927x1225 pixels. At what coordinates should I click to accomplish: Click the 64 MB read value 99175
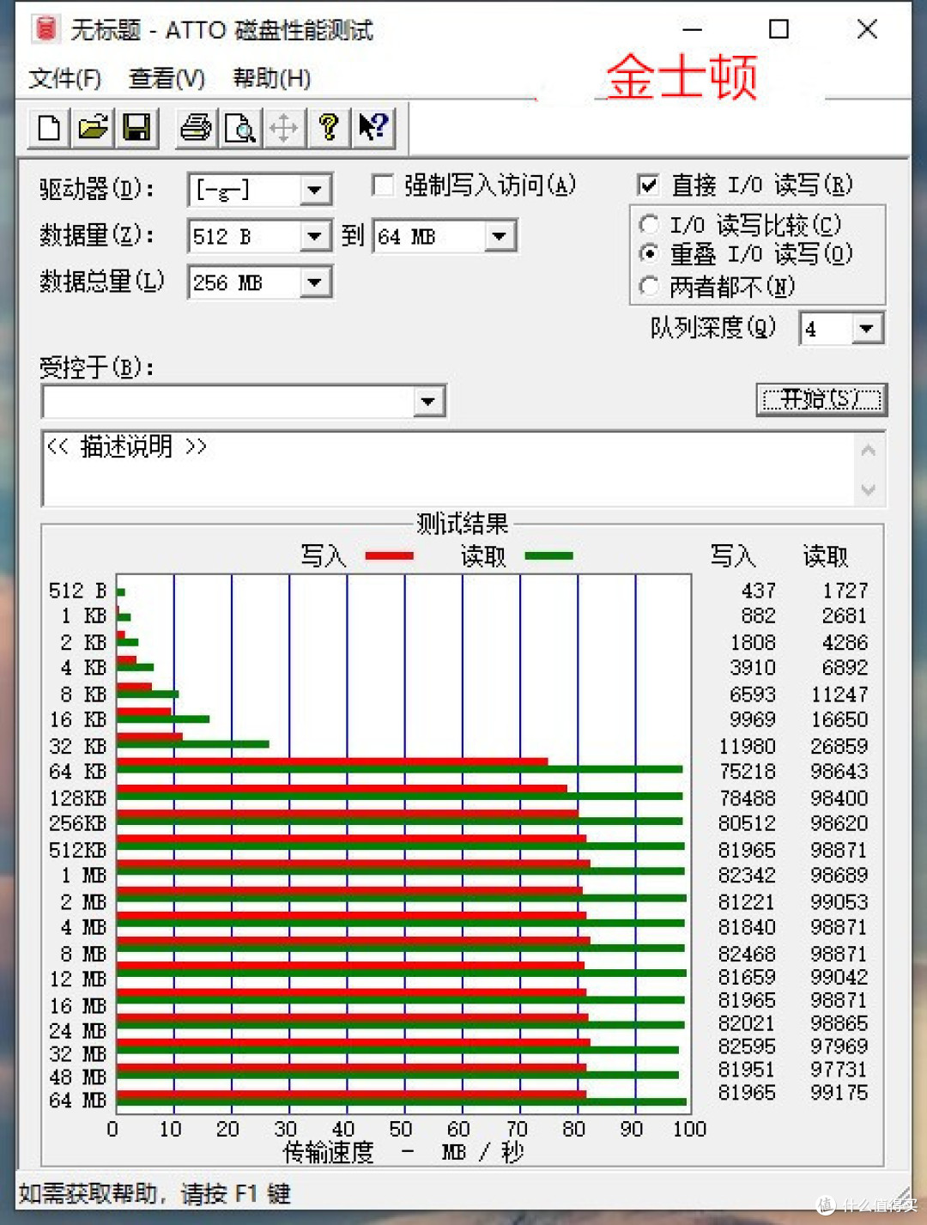[x=839, y=1093]
